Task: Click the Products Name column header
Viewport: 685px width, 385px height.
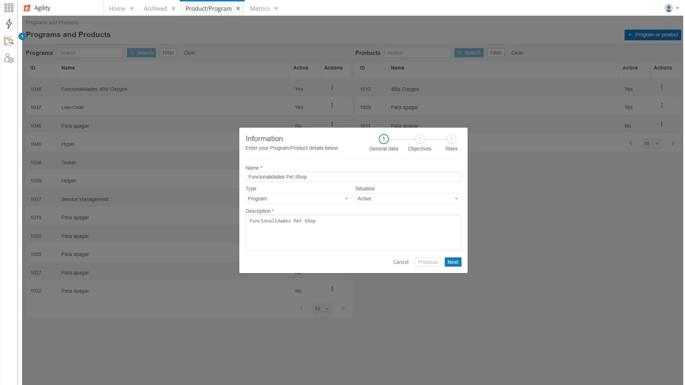Action: [x=397, y=68]
